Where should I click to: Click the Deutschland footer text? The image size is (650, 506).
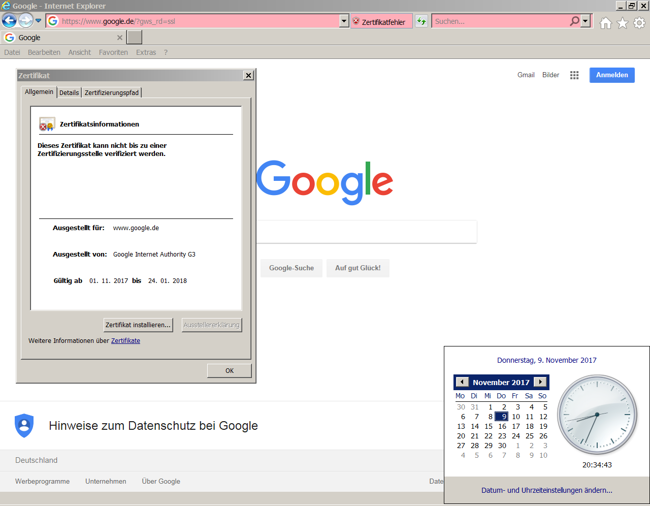[x=37, y=460]
